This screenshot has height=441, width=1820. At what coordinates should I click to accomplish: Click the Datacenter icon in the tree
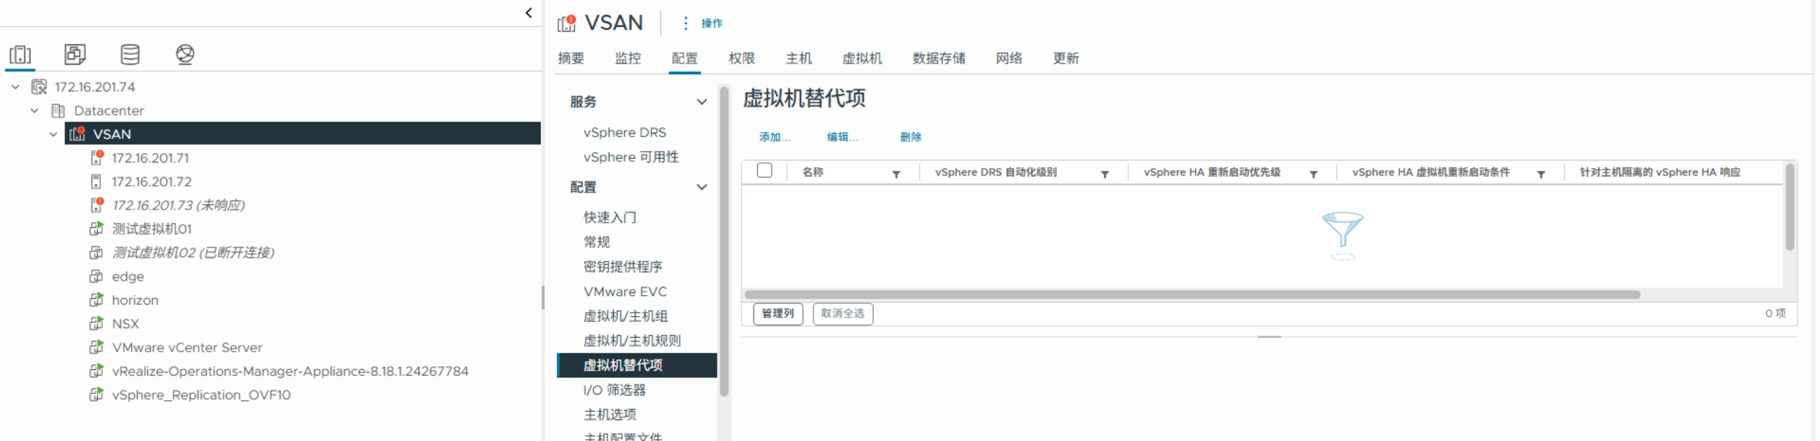click(58, 111)
